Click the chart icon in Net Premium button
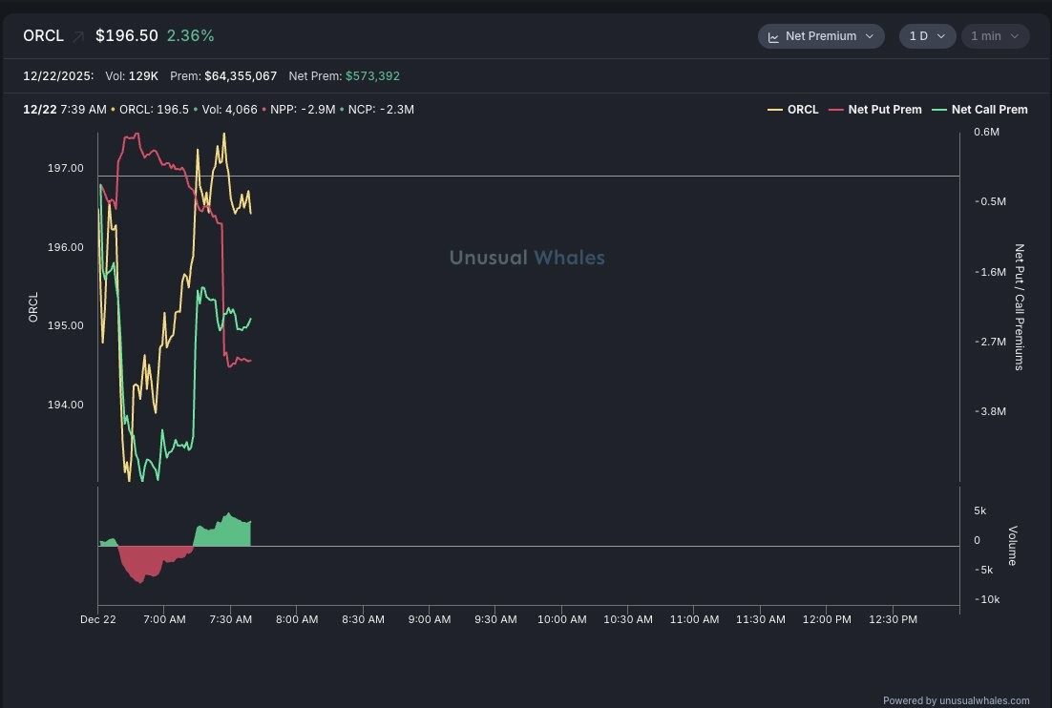The image size is (1052, 708). [773, 36]
